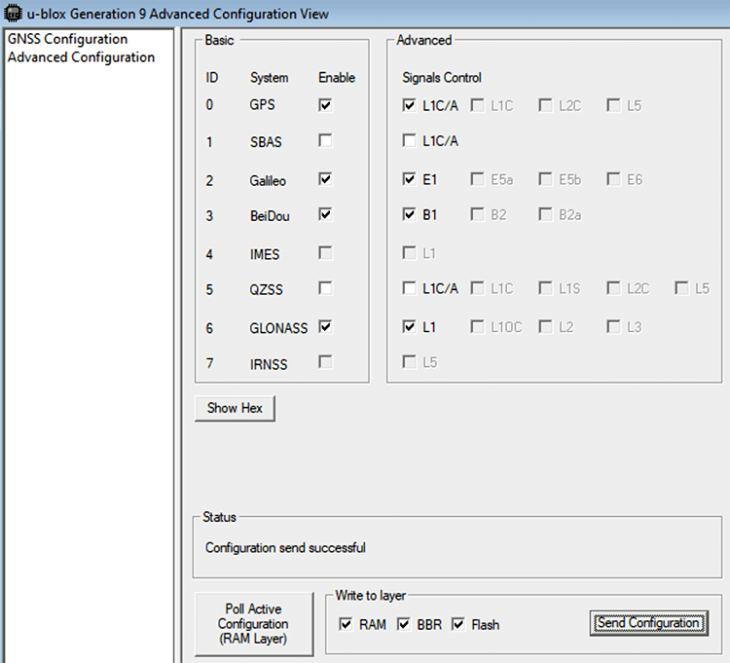Click Poll Active Configuration (RAM Layer) button
This screenshot has height=663, width=730.
coord(253,624)
